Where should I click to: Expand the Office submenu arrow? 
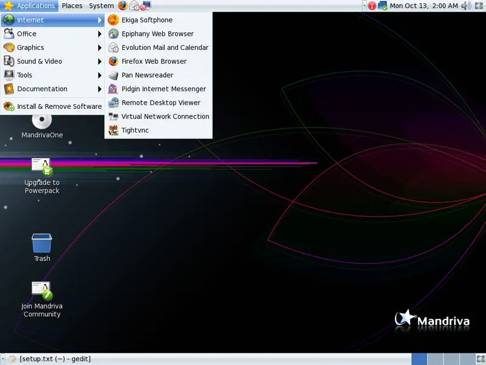click(100, 34)
